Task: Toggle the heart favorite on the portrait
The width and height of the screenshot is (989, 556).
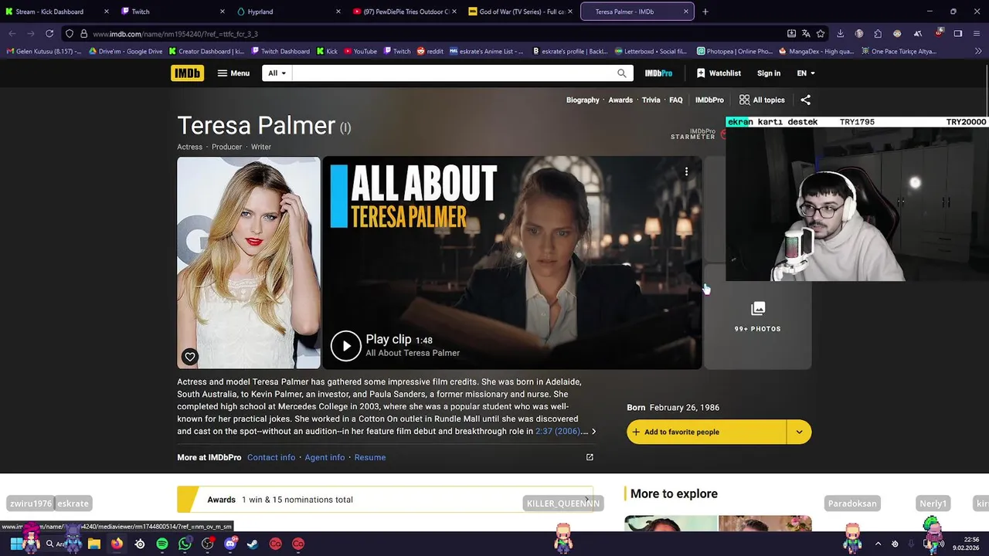Action: pos(190,357)
